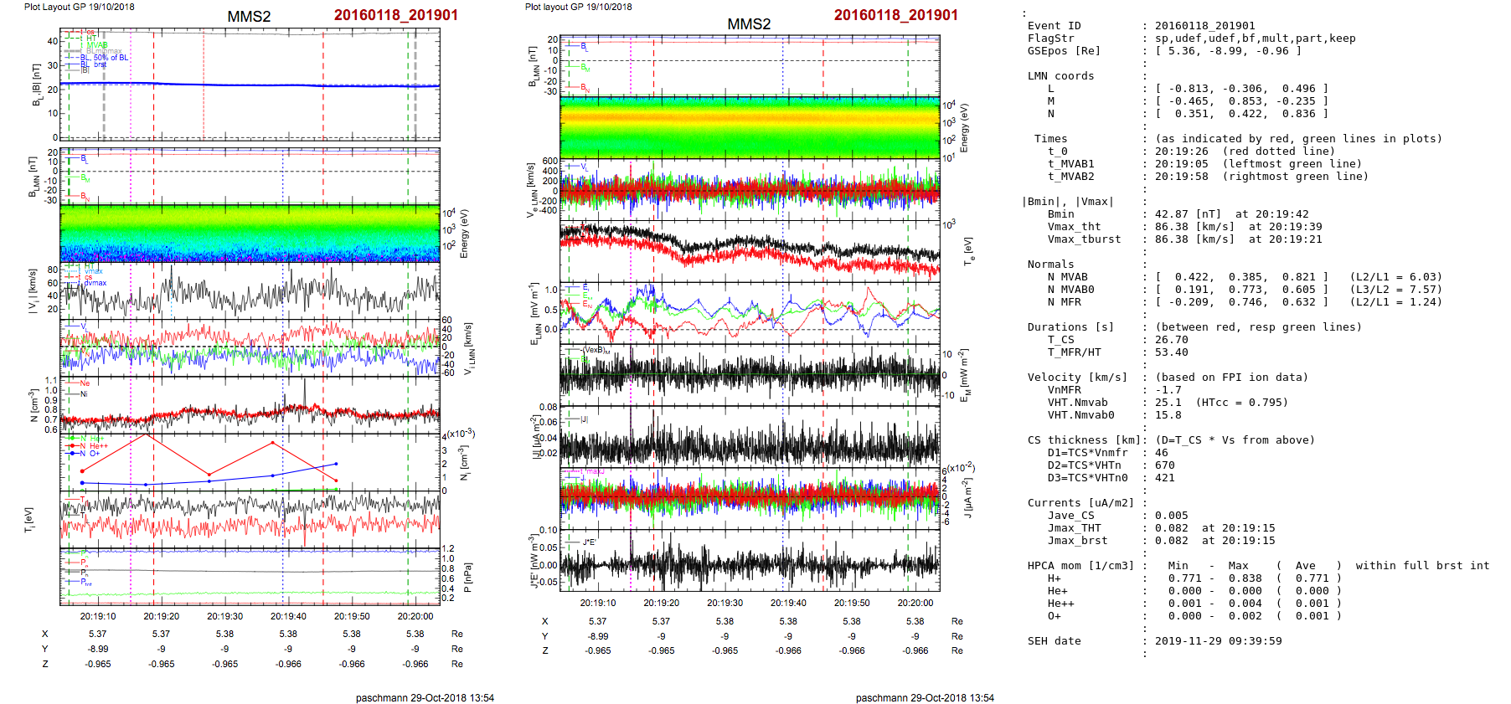
Task: Click the T_CS duration value 26.70
Action: 1171,340
